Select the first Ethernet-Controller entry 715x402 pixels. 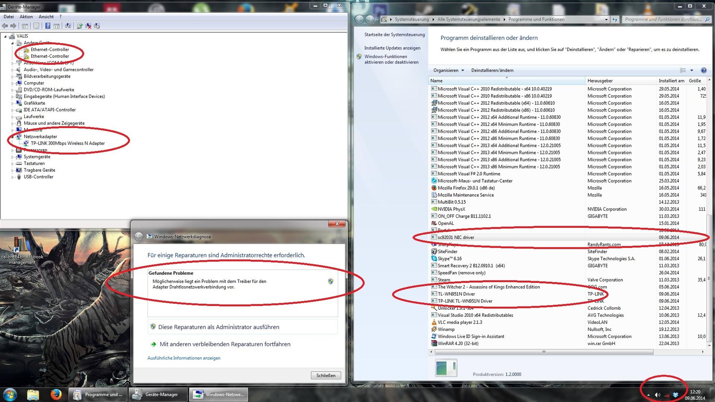pos(50,49)
